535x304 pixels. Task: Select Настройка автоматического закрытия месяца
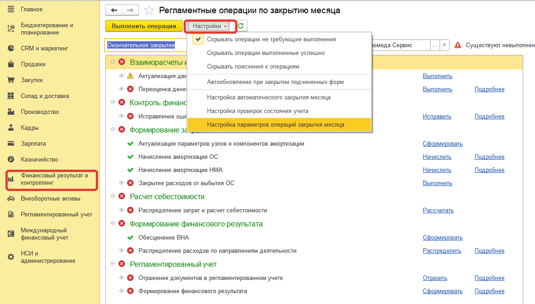[268, 98]
